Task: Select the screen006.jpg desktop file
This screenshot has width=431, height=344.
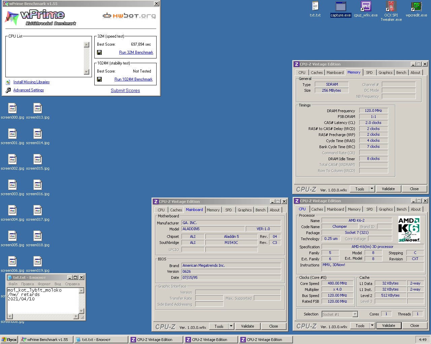Action: (x=12, y=264)
